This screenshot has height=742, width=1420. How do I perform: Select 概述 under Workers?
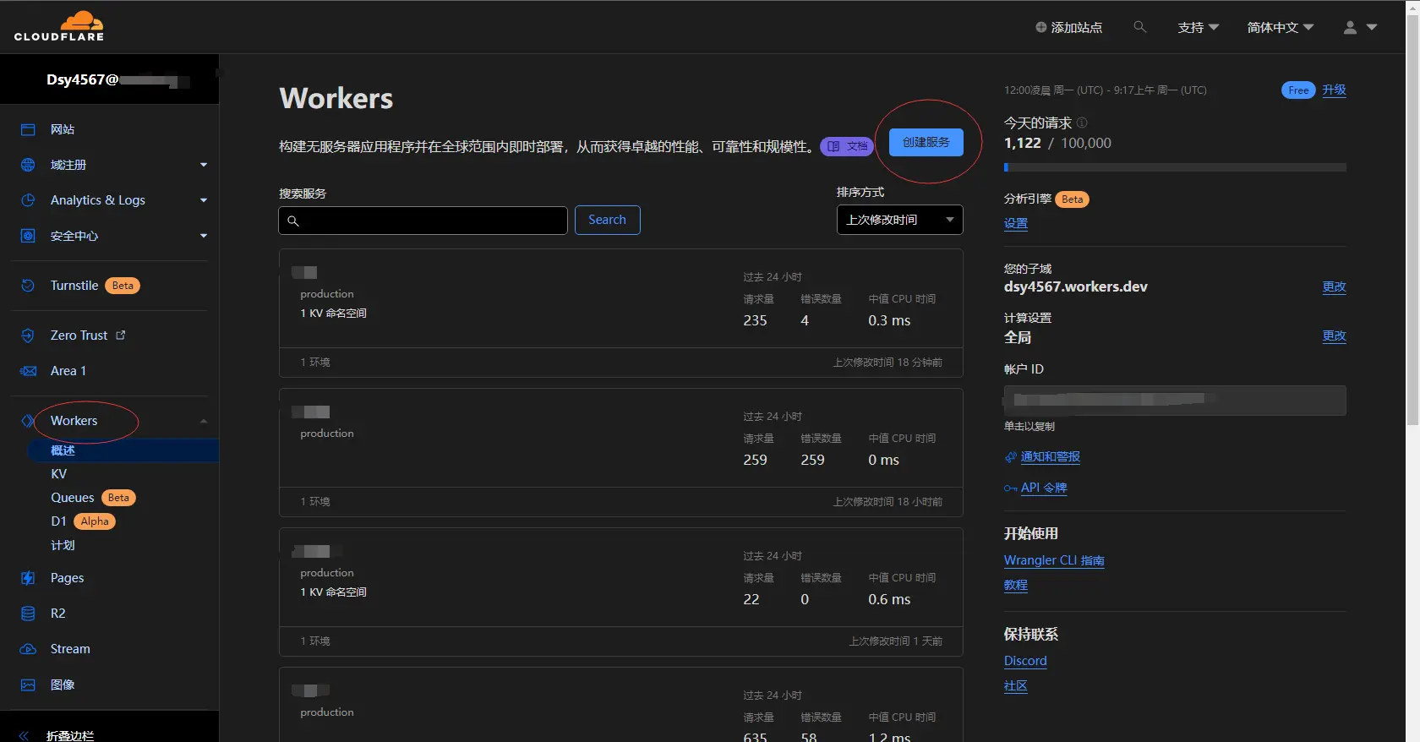point(63,450)
